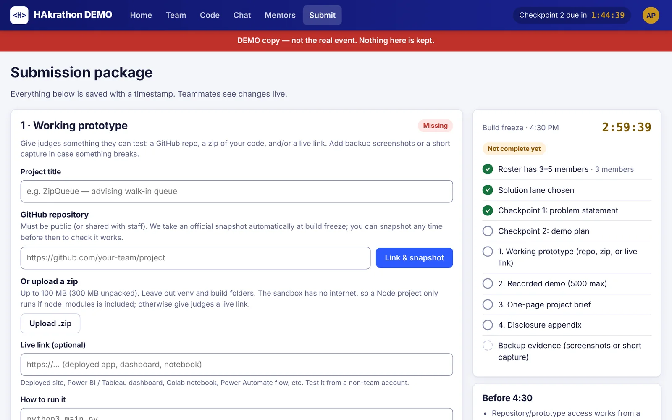
Task: Click the Roster has 3–5 members text
Action: click(x=543, y=169)
